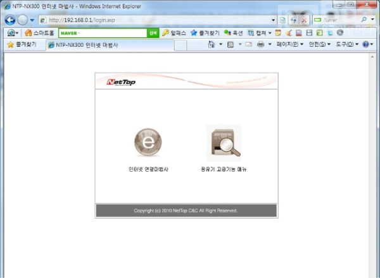Open 즐겨찾기 on the Naver toolbar
Viewport: 380px width, 278px height.
click(x=205, y=33)
